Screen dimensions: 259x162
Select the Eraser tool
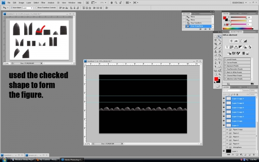pos(215,55)
